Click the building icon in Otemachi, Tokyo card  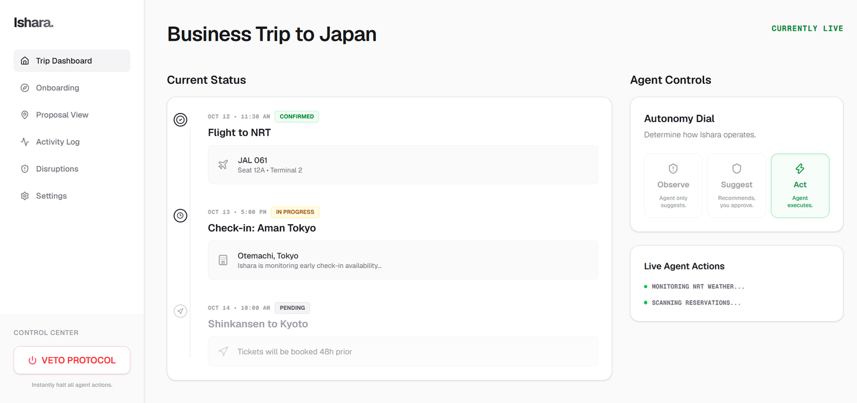pos(223,260)
